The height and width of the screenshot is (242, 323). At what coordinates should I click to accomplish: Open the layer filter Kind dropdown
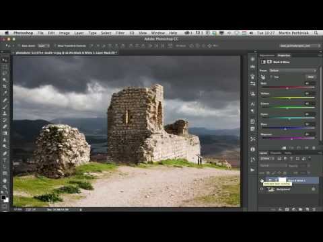tap(267, 159)
